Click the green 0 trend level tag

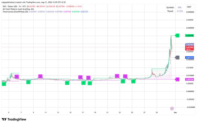[177, 36]
